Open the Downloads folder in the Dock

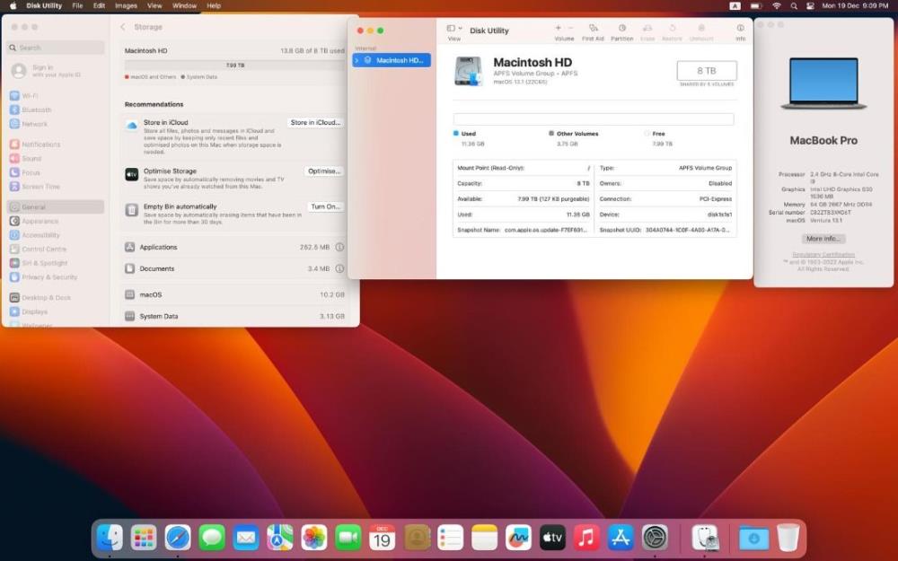point(753,538)
